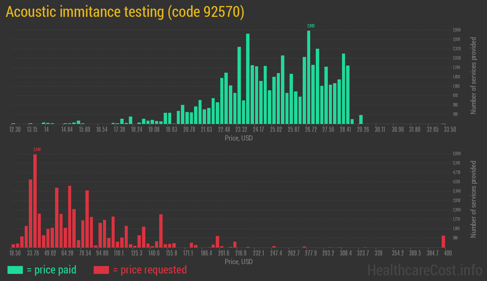This screenshot has width=487, height=281.
Task: Select the tallest green bar labeled 2,883
Action: (x=309, y=75)
